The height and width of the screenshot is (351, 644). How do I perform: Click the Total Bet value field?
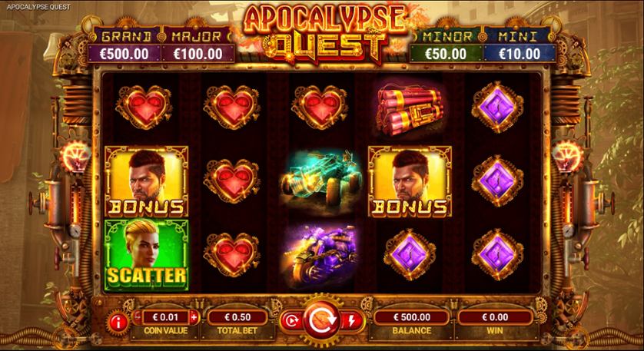237,317
